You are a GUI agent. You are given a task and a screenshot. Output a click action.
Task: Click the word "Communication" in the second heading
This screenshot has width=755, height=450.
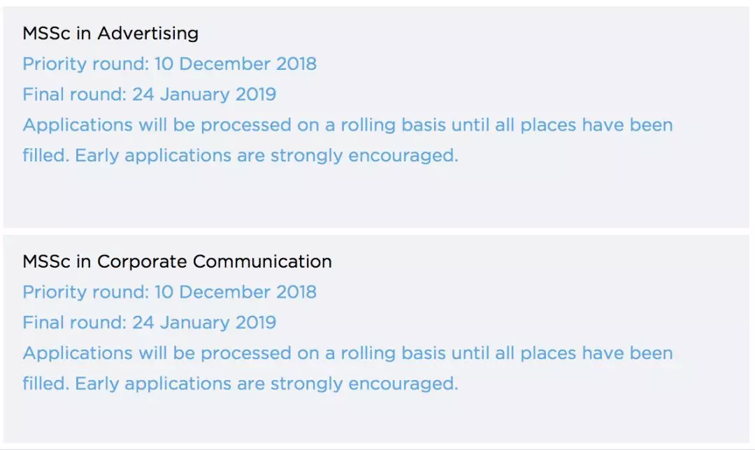point(263,262)
